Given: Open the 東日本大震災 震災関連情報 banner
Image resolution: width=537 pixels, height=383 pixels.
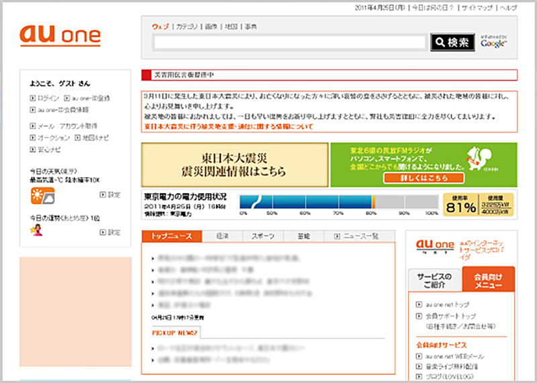Looking at the screenshot, I should point(234,164).
